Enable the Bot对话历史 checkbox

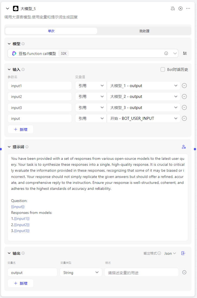pos(163,69)
